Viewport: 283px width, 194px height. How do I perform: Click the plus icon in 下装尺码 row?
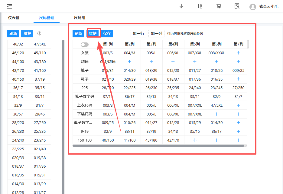[216, 114]
